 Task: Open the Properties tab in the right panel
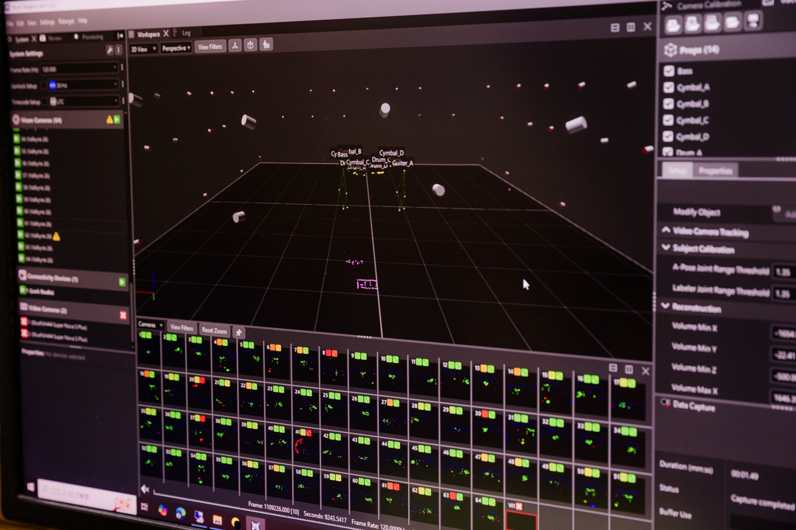(x=716, y=170)
